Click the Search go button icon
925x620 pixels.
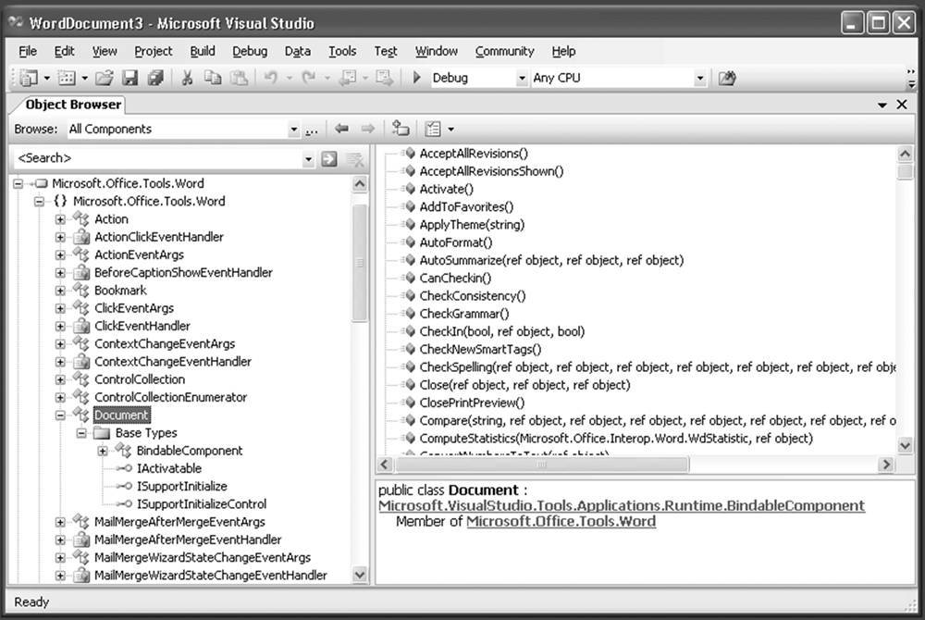click(329, 158)
